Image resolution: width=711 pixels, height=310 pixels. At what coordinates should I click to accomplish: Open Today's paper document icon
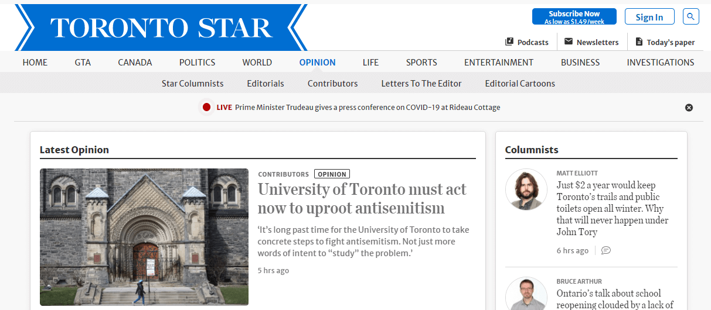639,42
